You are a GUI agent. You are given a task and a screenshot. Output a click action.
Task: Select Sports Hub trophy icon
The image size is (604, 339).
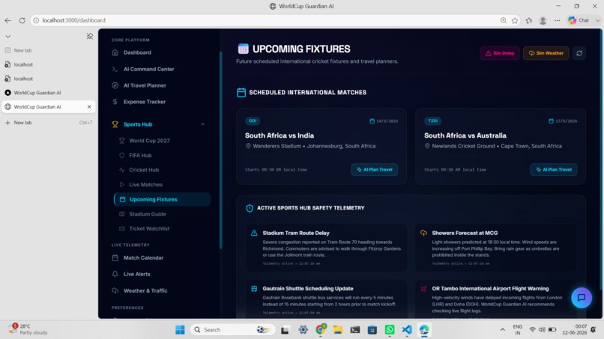point(115,124)
